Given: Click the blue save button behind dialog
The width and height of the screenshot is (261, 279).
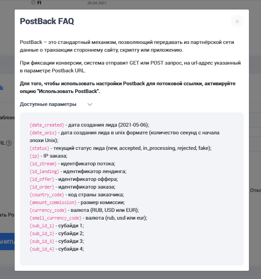Looking at the screenshot, I should (7, 242).
